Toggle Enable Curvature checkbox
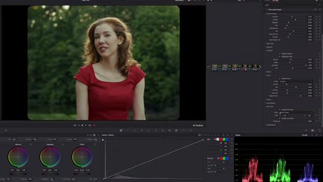Image resolution: width=323 pixels, height=182 pixels. coord(280,118)
